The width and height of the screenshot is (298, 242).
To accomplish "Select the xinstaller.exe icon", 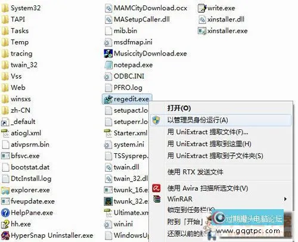I will pyautogui.click(x=202, y=31).
